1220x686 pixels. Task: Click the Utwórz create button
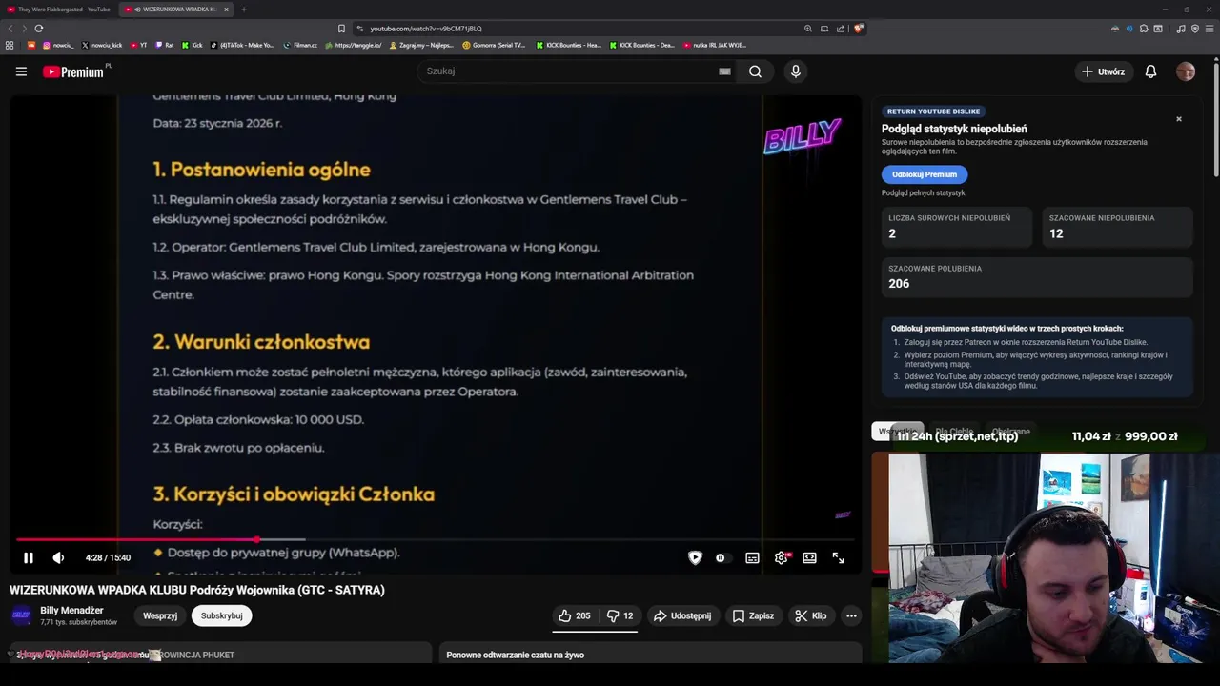1103,71
